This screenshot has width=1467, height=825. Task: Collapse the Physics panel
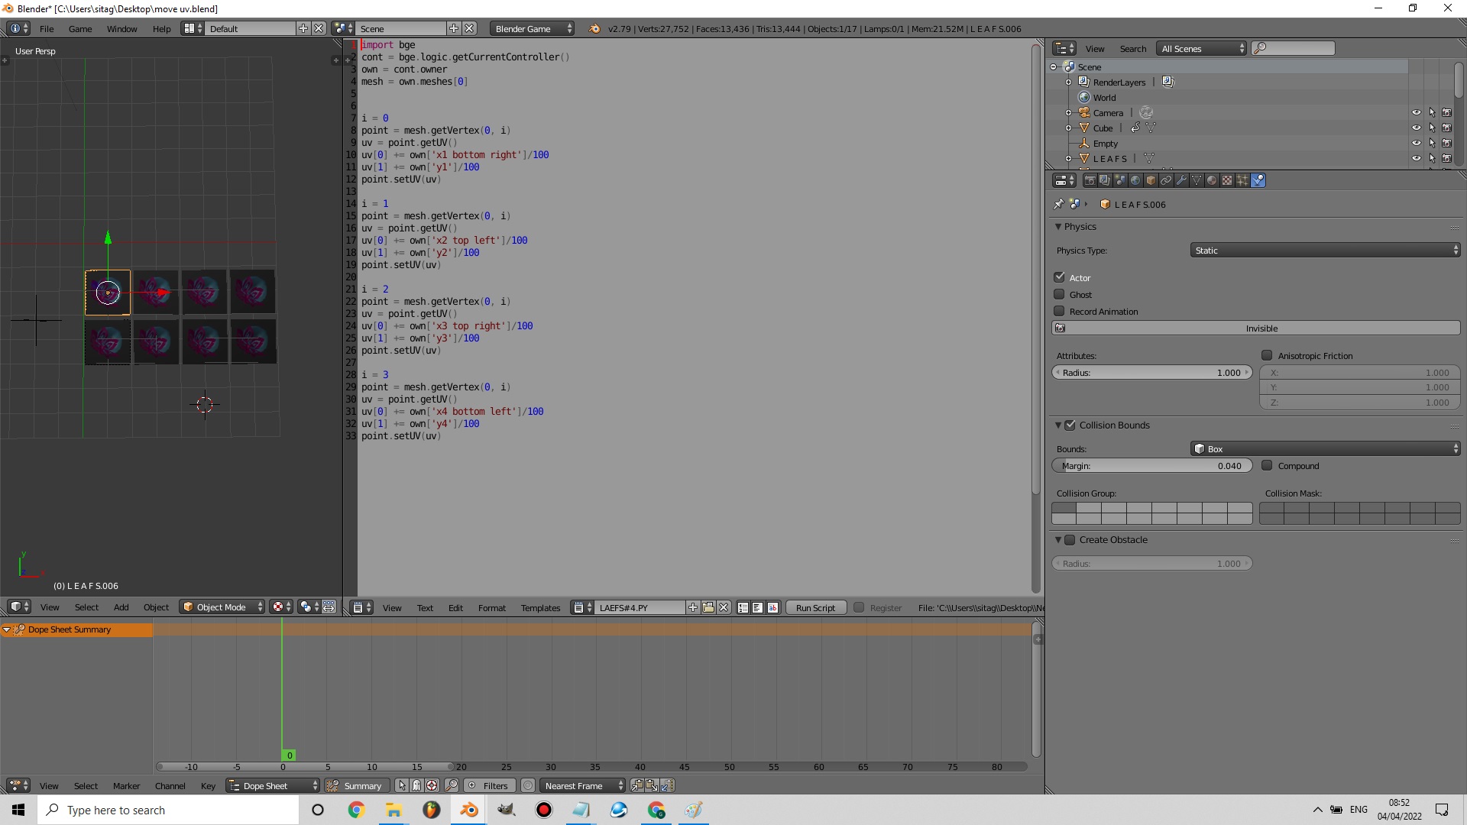tap(1058, 226)
